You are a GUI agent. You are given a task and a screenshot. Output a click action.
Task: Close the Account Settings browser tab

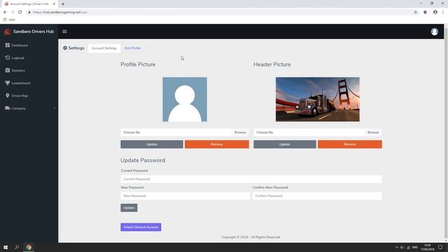(54, 4)
